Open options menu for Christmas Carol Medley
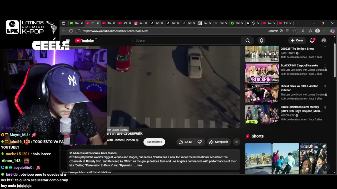The image size is (337, 189). click(325, 108)
